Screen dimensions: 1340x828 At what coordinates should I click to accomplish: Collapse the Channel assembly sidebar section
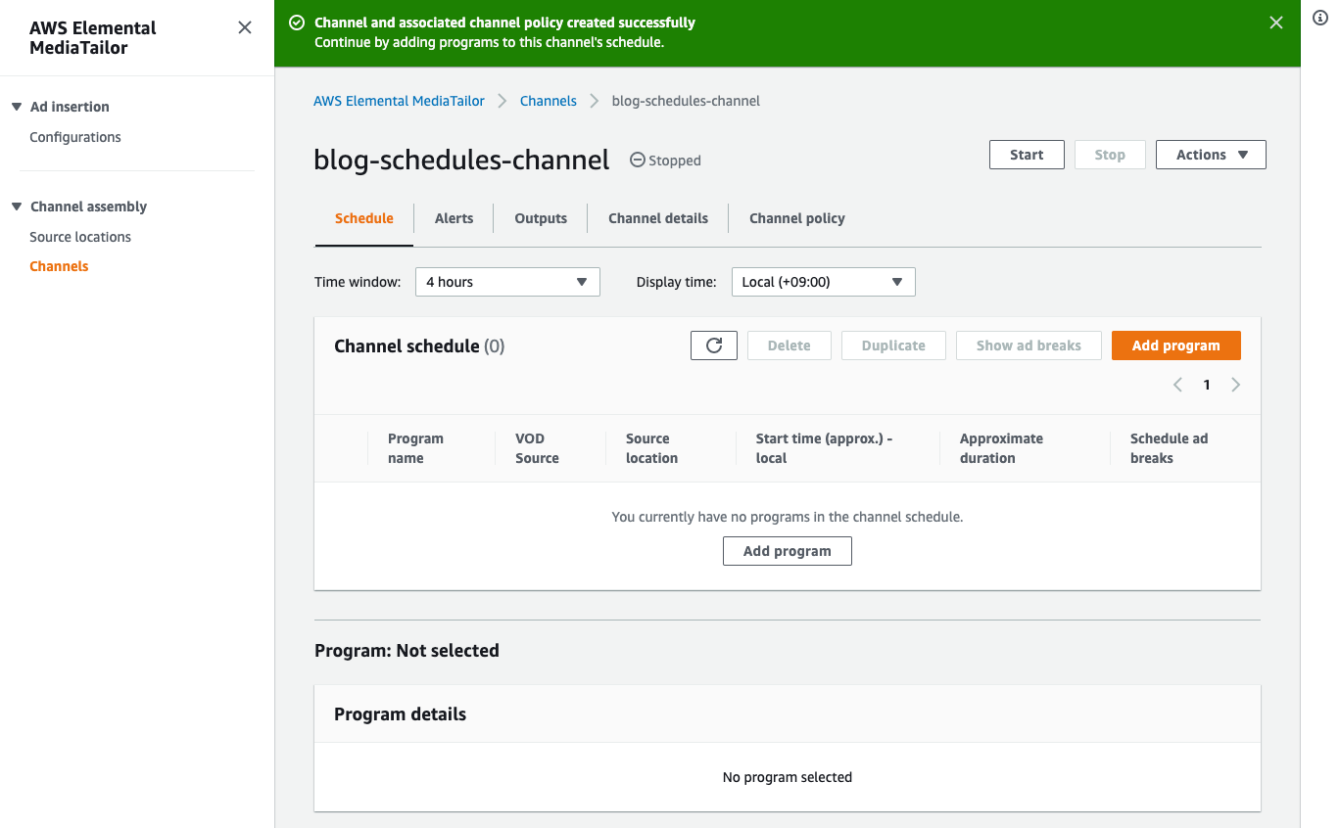click(x=14, y=207)
